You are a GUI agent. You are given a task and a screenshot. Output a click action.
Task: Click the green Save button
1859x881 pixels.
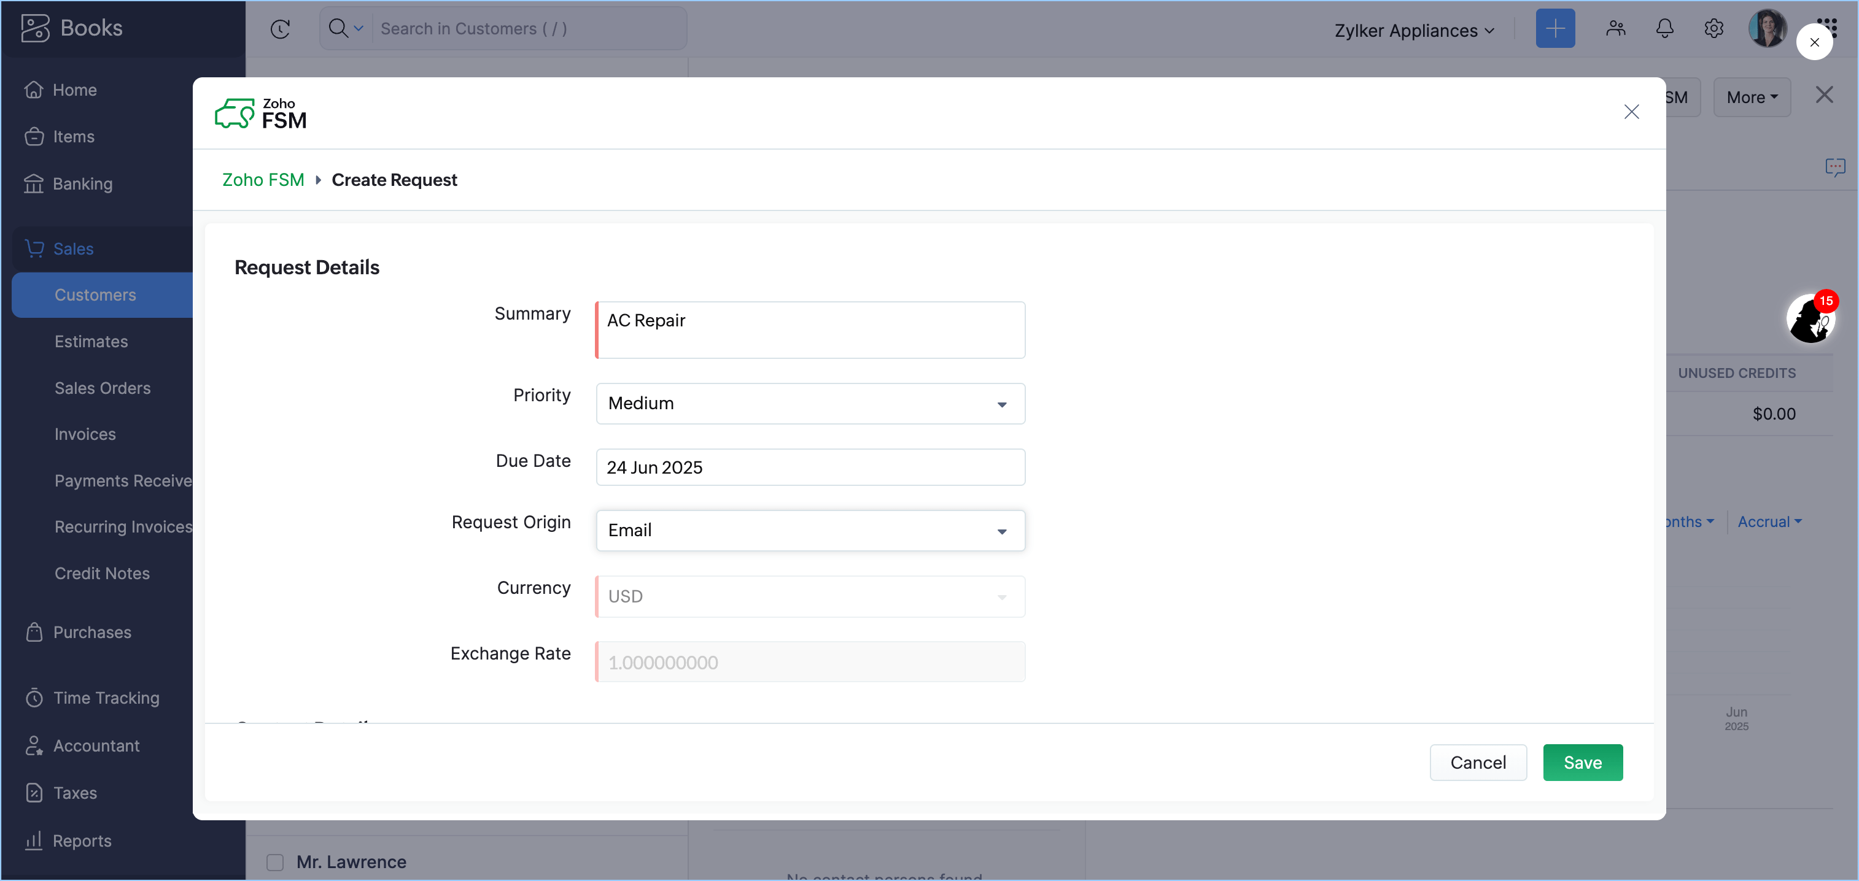pos(1582,762)
